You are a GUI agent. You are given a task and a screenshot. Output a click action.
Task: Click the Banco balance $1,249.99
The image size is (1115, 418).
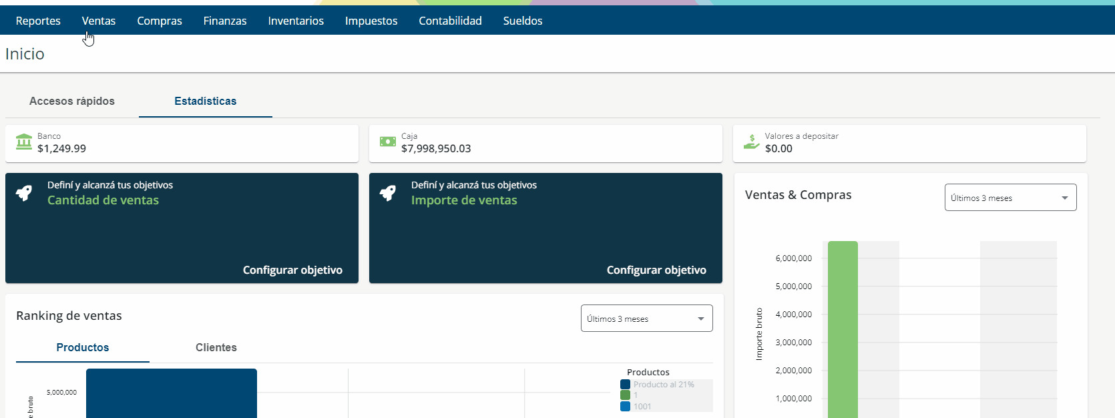click(61, 148)
